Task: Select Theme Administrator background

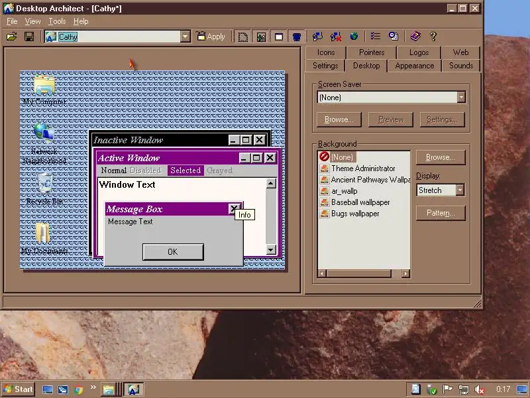Action: coord(357,168)
